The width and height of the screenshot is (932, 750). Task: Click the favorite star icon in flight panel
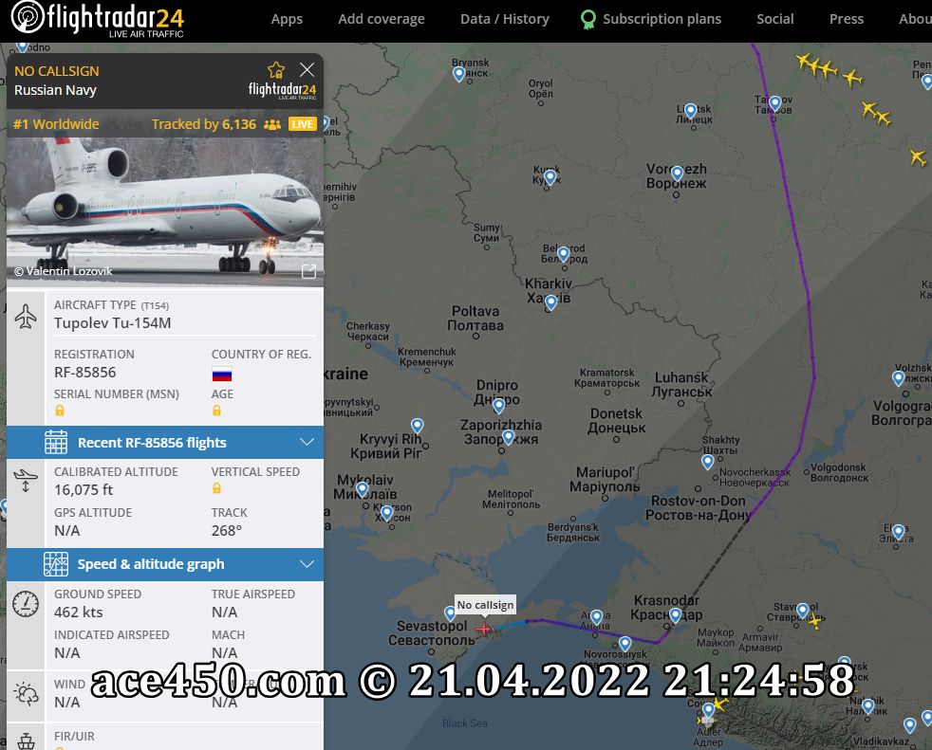[276, 70]
